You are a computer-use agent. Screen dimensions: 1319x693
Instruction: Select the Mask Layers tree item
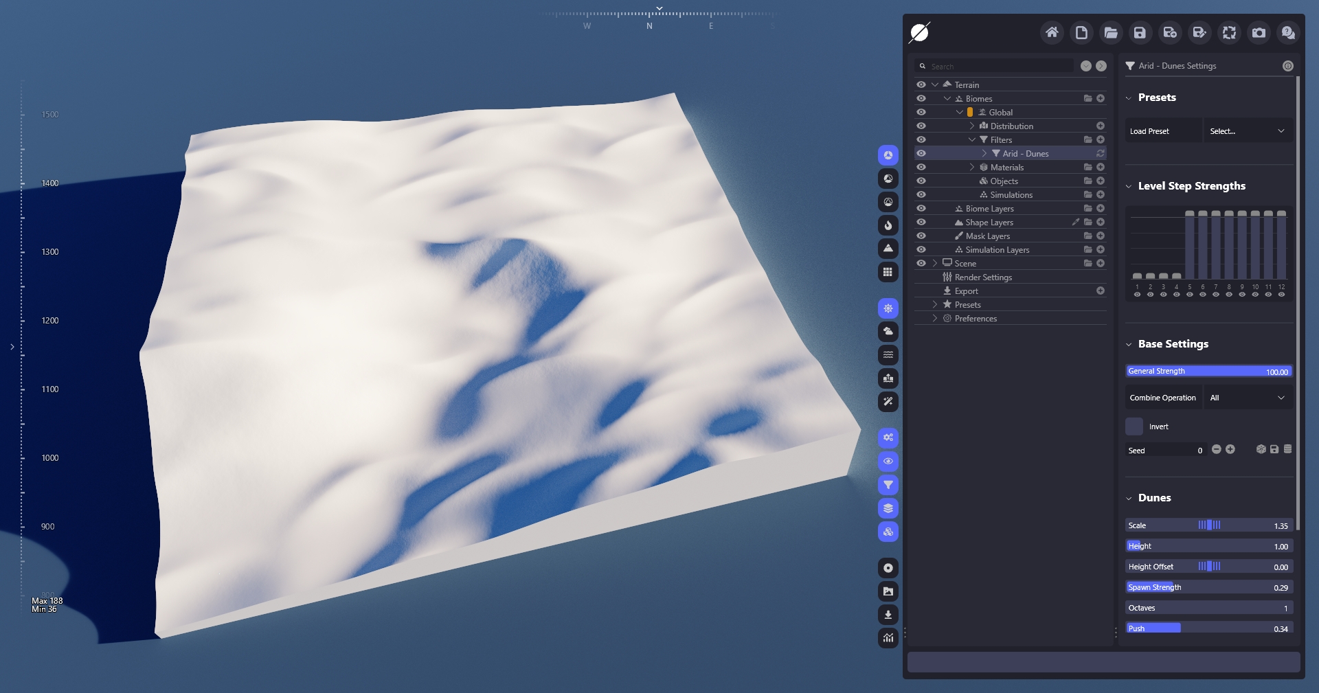point(987,236)
